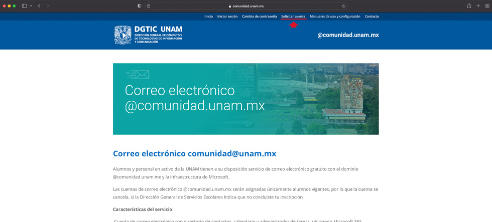This screenshot has width=492, height=222.
Task: Open the Share icon in Safari
Action: 469,6
